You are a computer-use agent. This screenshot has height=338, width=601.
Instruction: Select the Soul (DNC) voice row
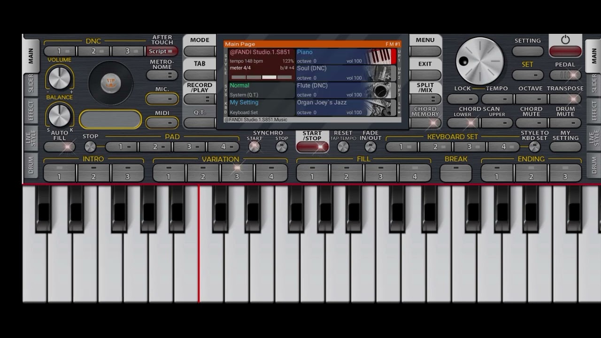coord(347,73)
